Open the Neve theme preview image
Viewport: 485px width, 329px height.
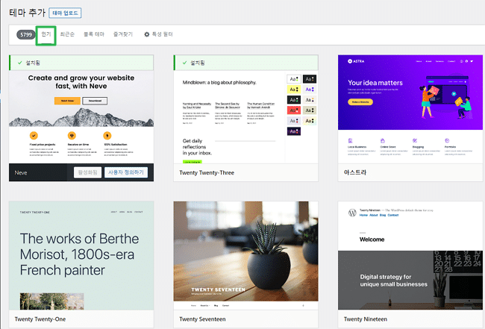[81, 117]
